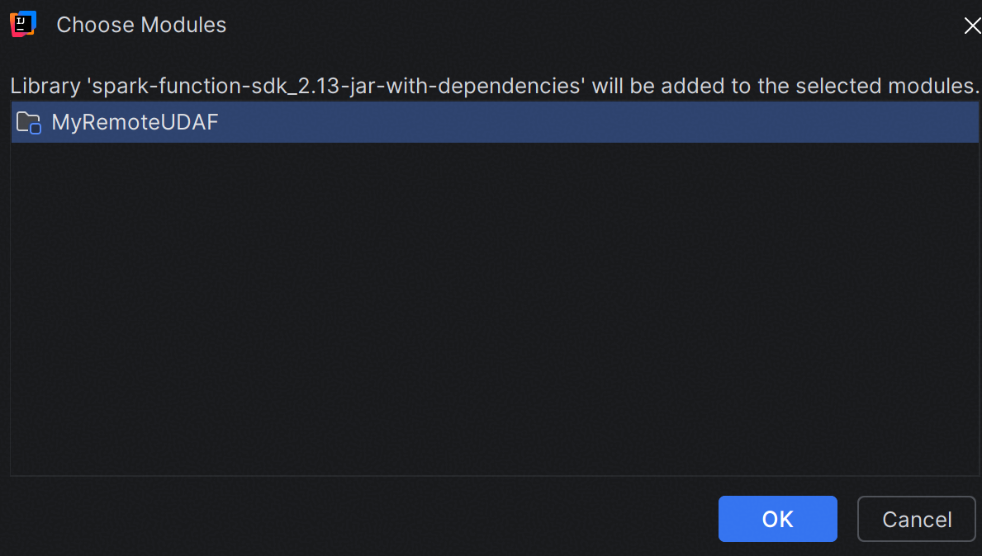Click the IntelliJ IDEA logo icon
Image resolution: width=982 pixels, height=556 pixels.
point(23,24)
